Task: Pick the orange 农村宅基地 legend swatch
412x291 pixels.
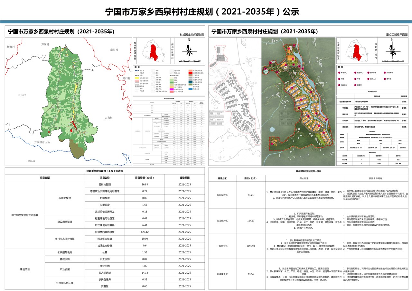Action: [172, 87]
